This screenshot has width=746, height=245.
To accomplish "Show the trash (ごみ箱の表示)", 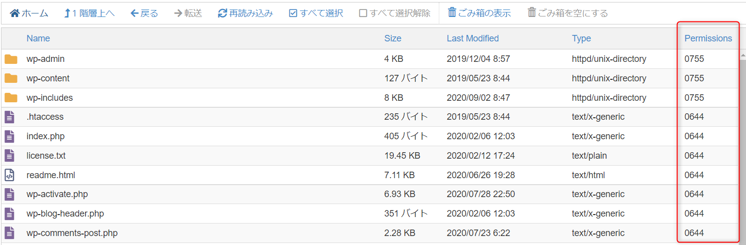I will click(452, 13).
